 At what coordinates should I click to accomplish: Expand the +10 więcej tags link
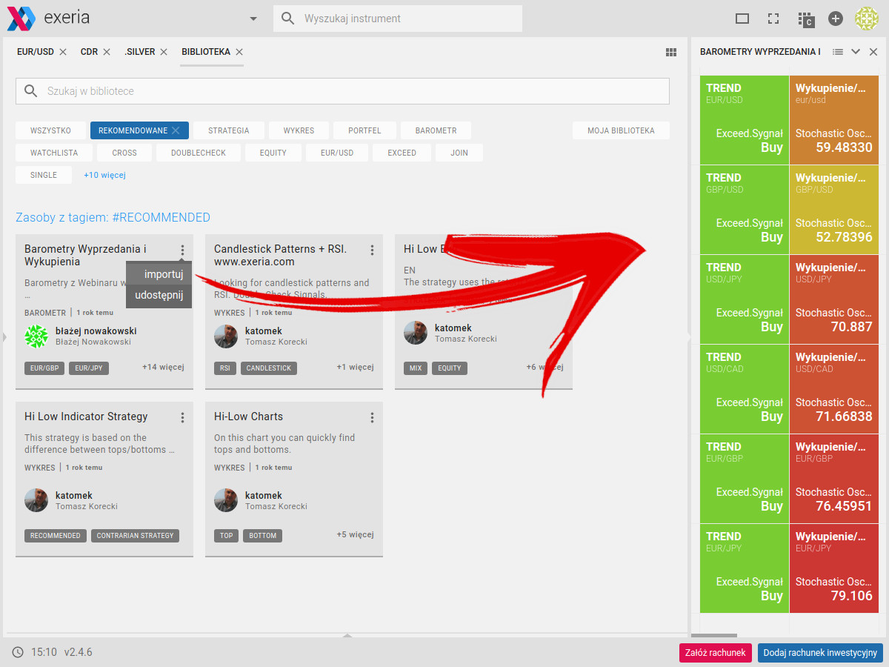pyautogui.click(x=104, y=175)
